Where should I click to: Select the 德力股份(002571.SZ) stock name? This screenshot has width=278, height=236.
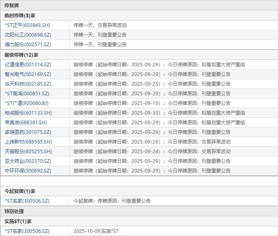[x=28, y=45]
